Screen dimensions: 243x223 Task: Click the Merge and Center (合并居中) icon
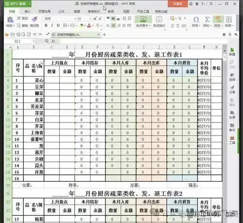click(143, 19)
